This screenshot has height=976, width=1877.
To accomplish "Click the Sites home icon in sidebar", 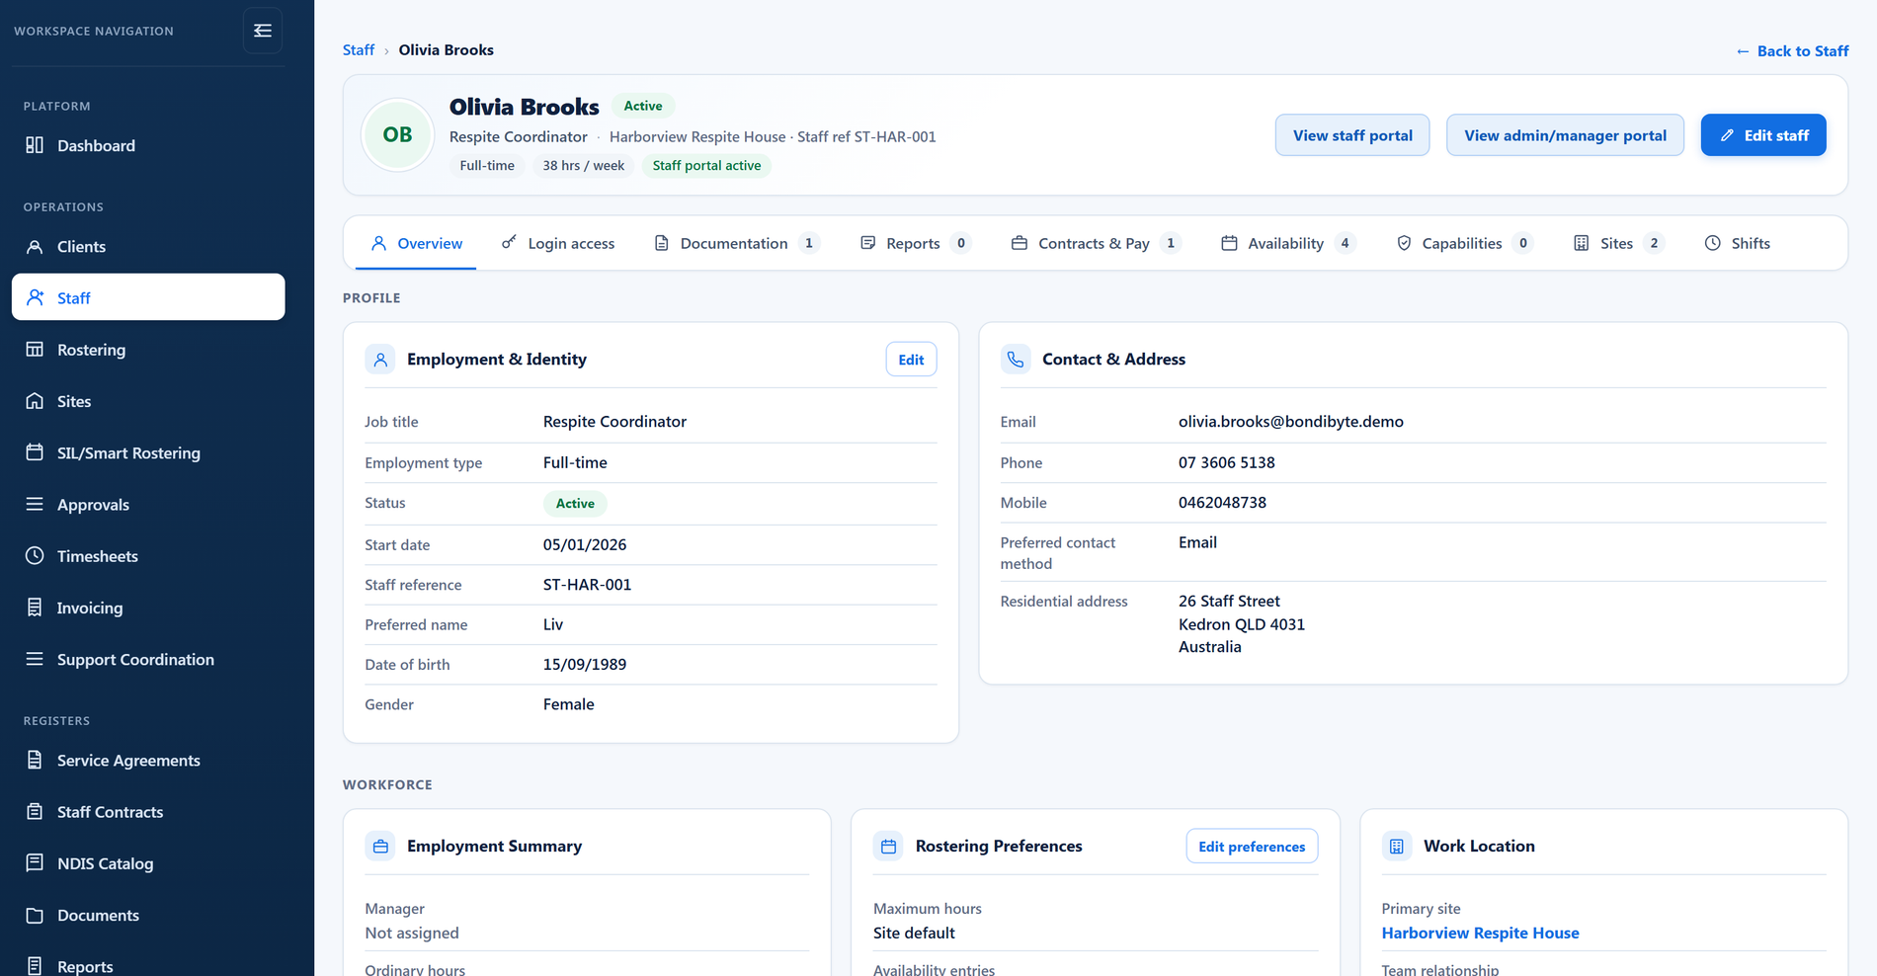I will (35, 401).
